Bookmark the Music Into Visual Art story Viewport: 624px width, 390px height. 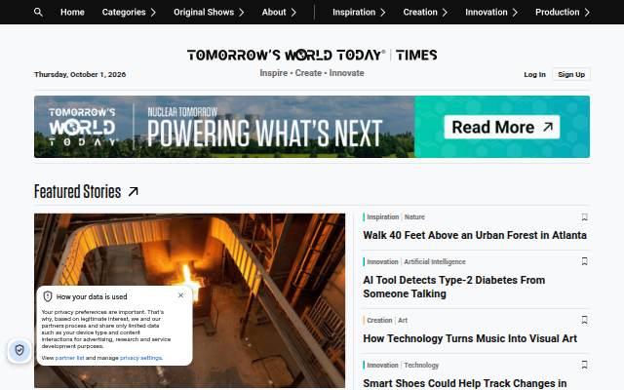(584, 320)
